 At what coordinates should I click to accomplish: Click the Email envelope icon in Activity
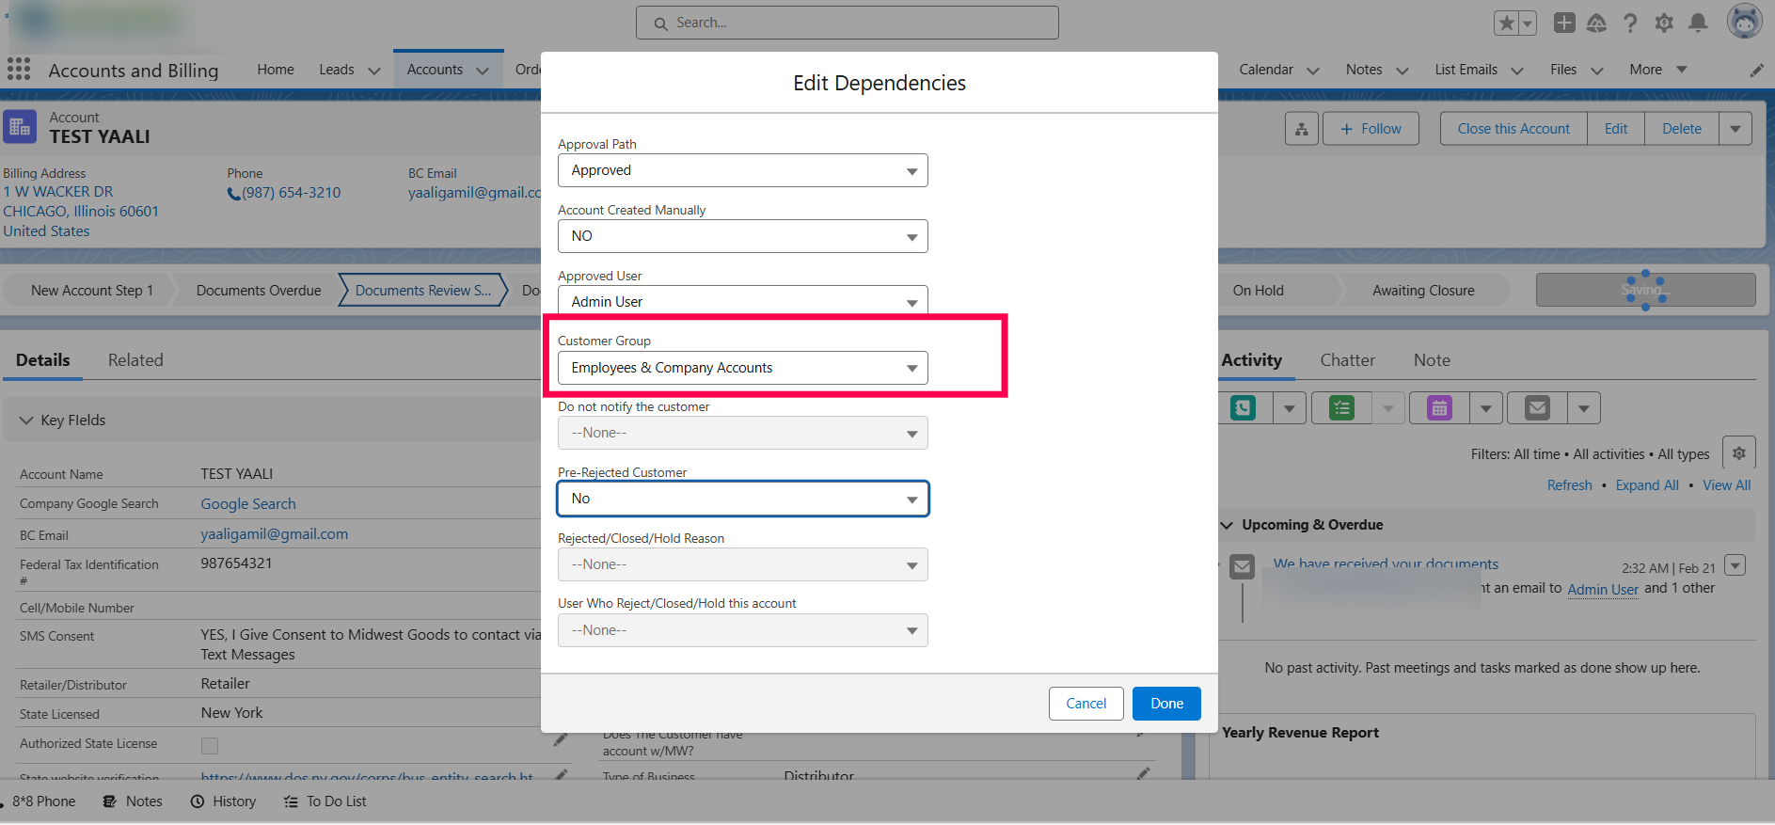click(x=1537, y=408)
